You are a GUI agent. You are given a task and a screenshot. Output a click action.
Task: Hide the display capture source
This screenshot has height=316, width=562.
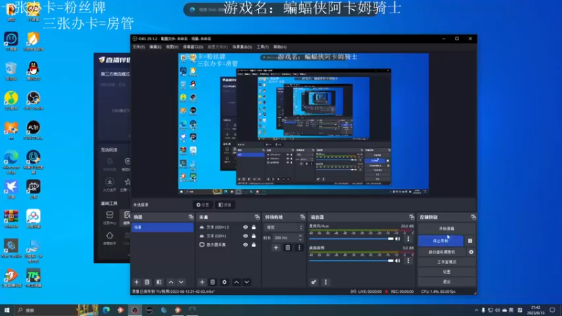[245, 244]
